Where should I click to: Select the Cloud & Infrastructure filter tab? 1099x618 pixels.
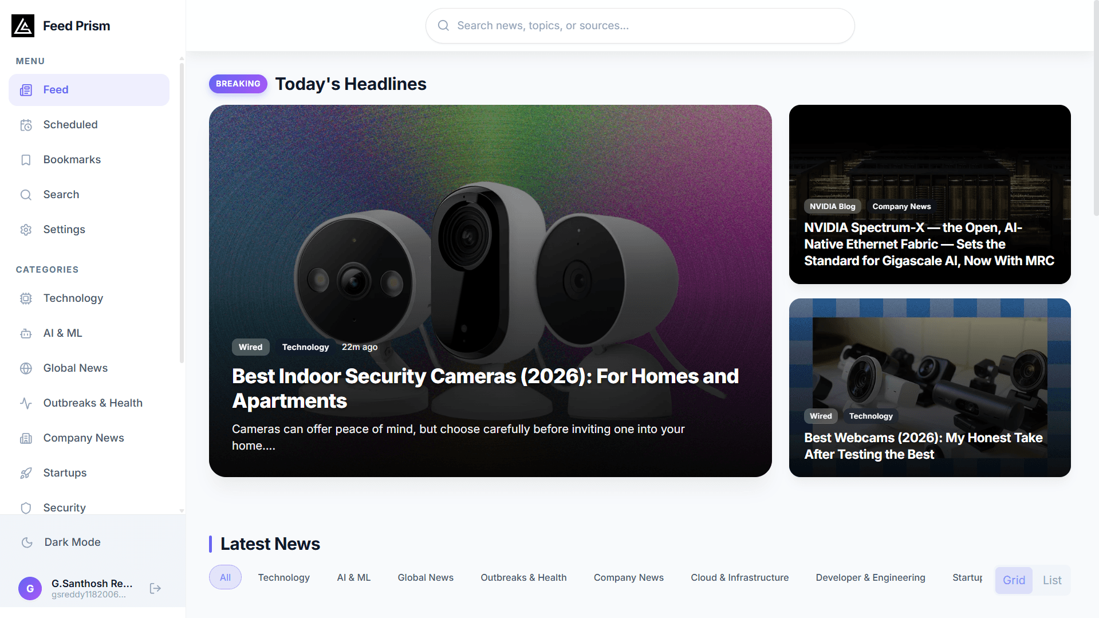coord(739,577)
